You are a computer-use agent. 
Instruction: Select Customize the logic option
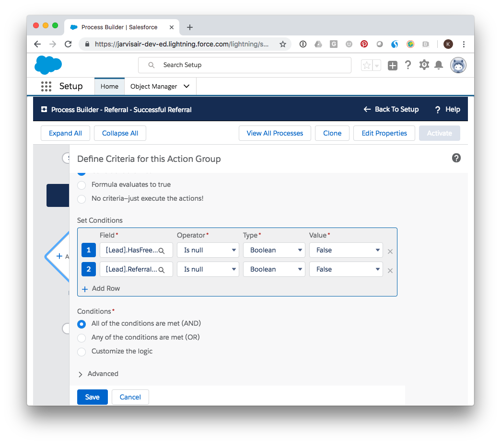tap(82, 352)
